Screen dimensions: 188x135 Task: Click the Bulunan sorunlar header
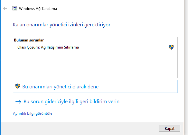[29, 40]
